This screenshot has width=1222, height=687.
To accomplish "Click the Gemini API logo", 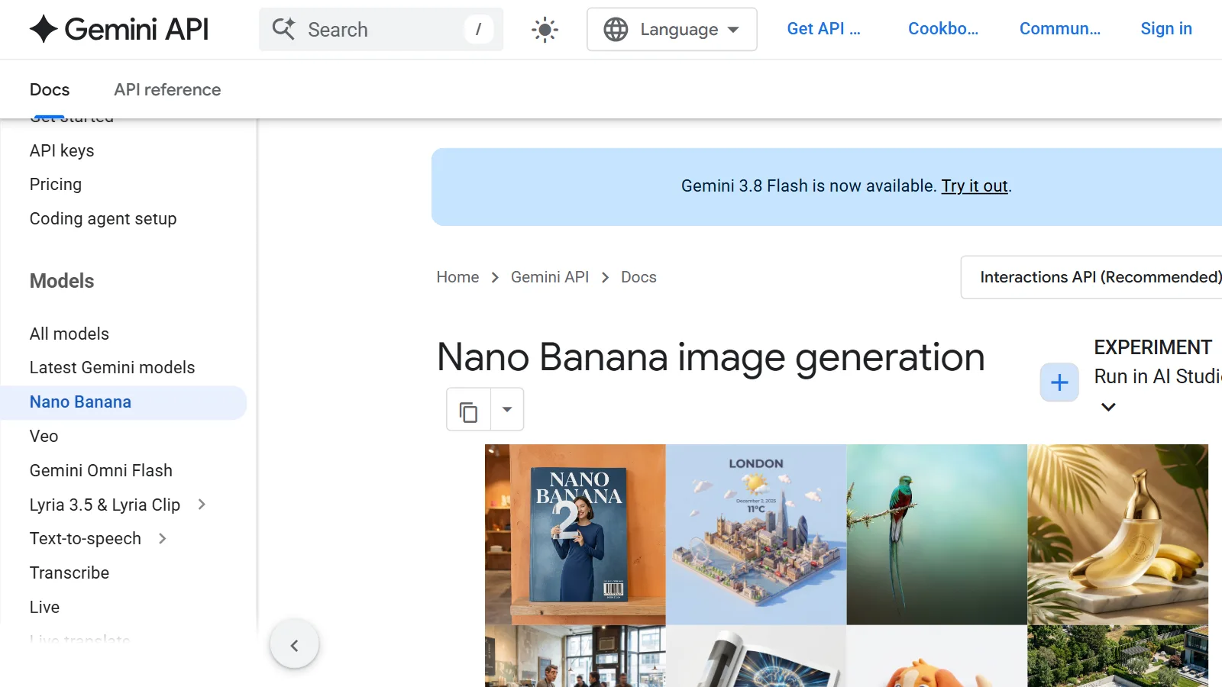I will coord(119,29).
